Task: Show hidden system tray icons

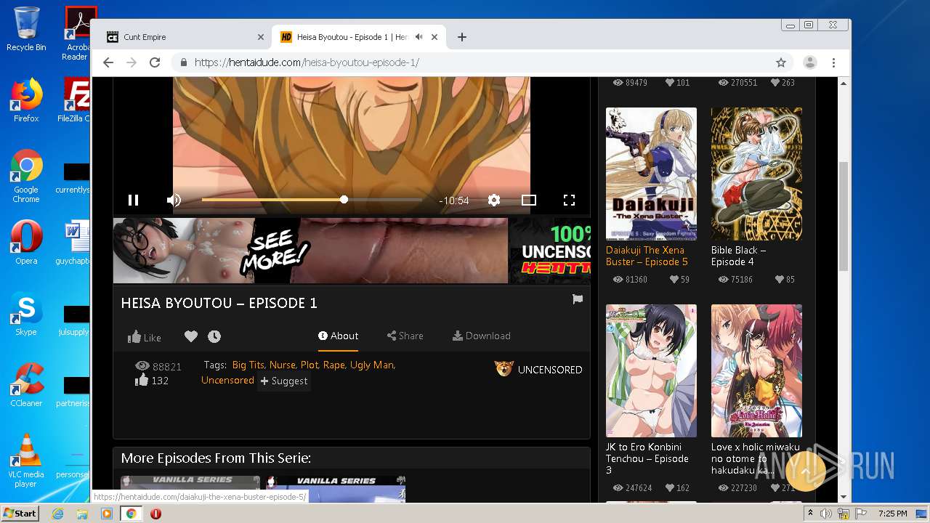Action: tap(810, 514)
